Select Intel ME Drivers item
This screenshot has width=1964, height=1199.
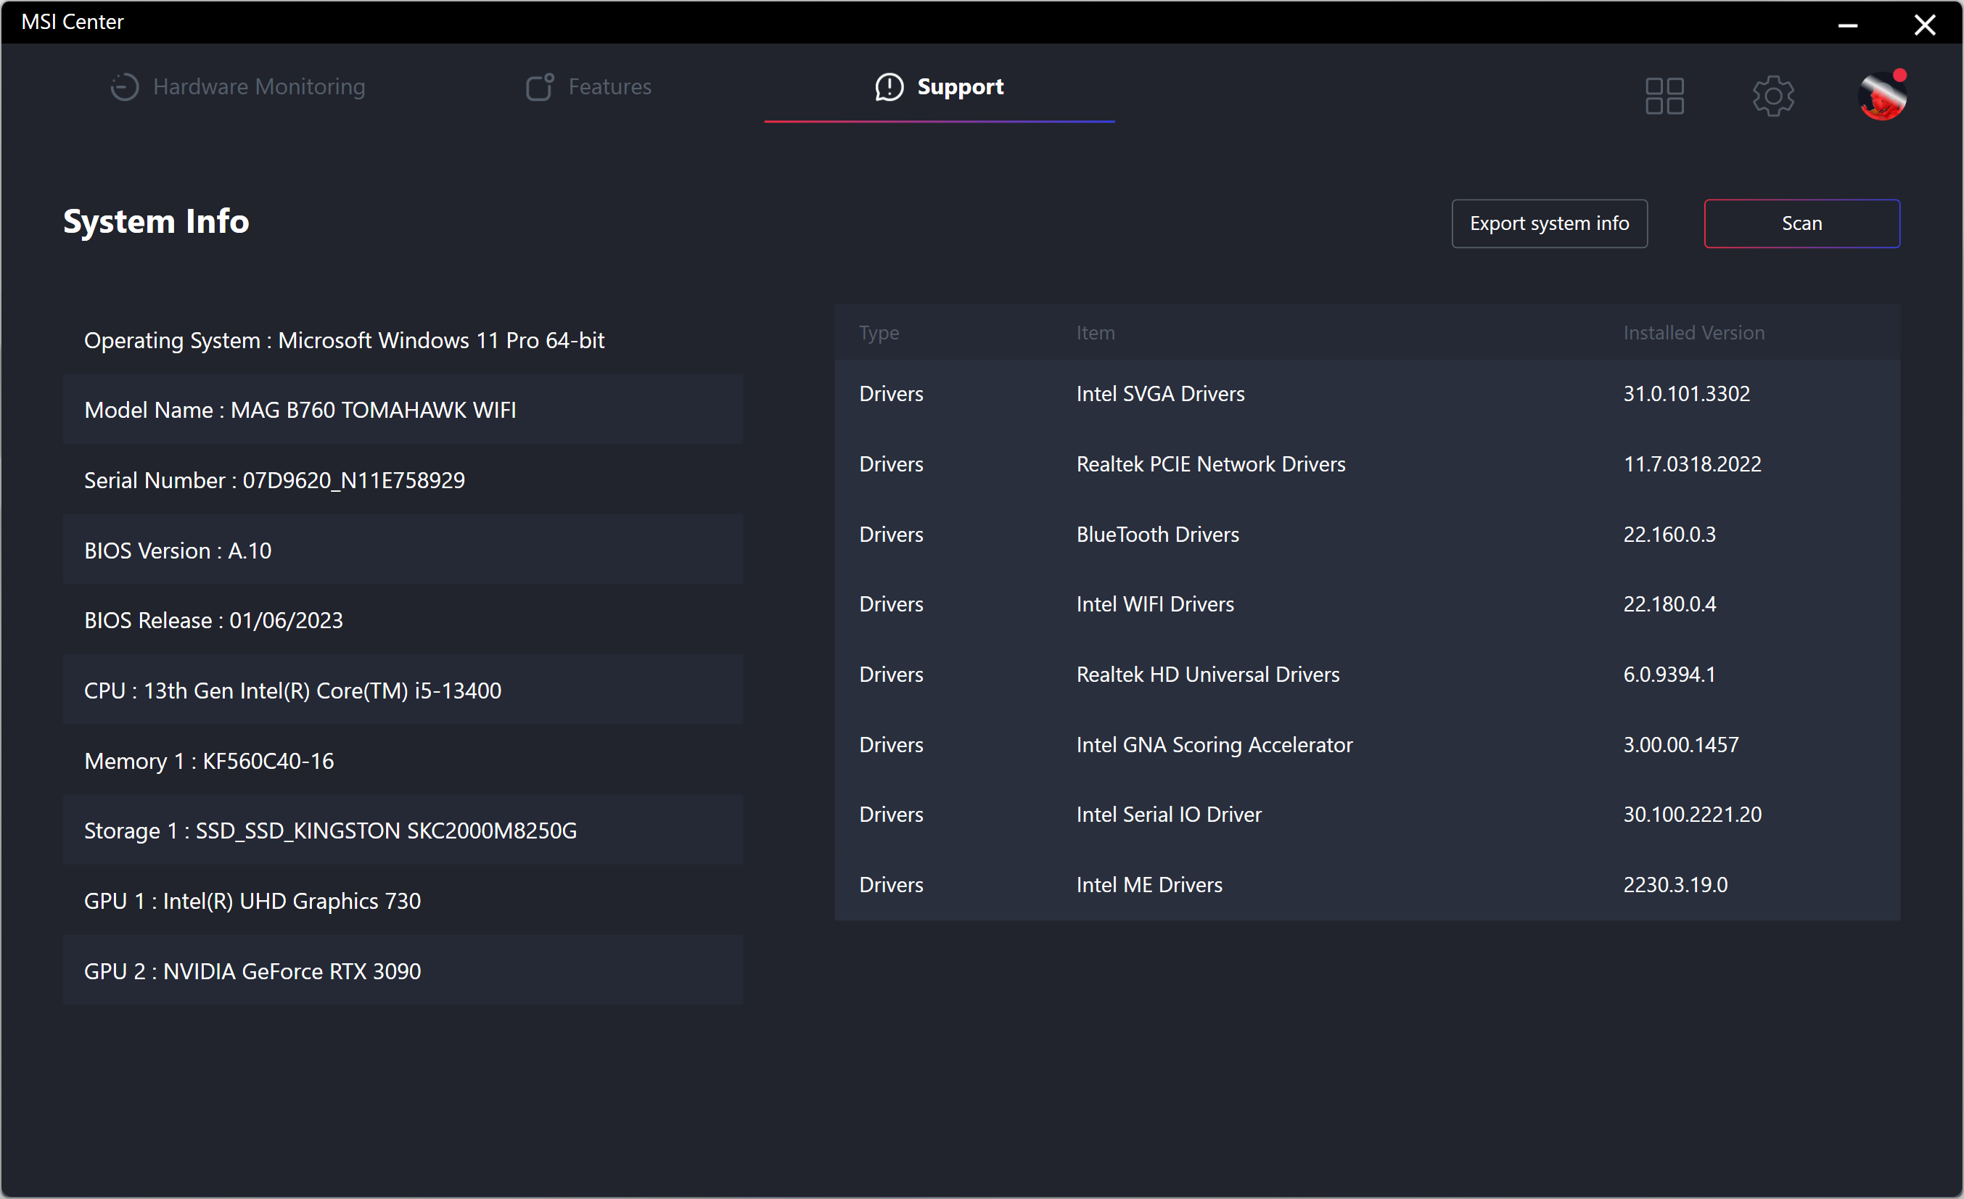[x=1149, y=884]
